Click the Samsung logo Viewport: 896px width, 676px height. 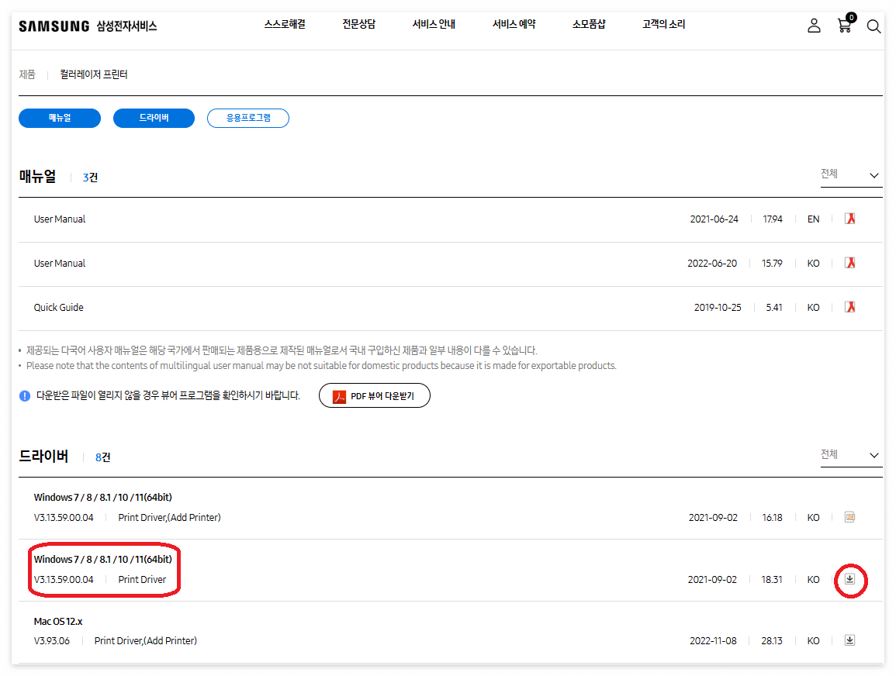tap(54, 26)
